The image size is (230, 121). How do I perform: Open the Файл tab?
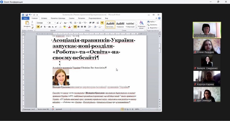point(26,18)
